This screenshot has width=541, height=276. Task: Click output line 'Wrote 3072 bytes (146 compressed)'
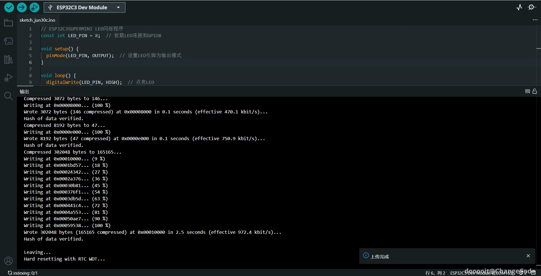(146, 112)
